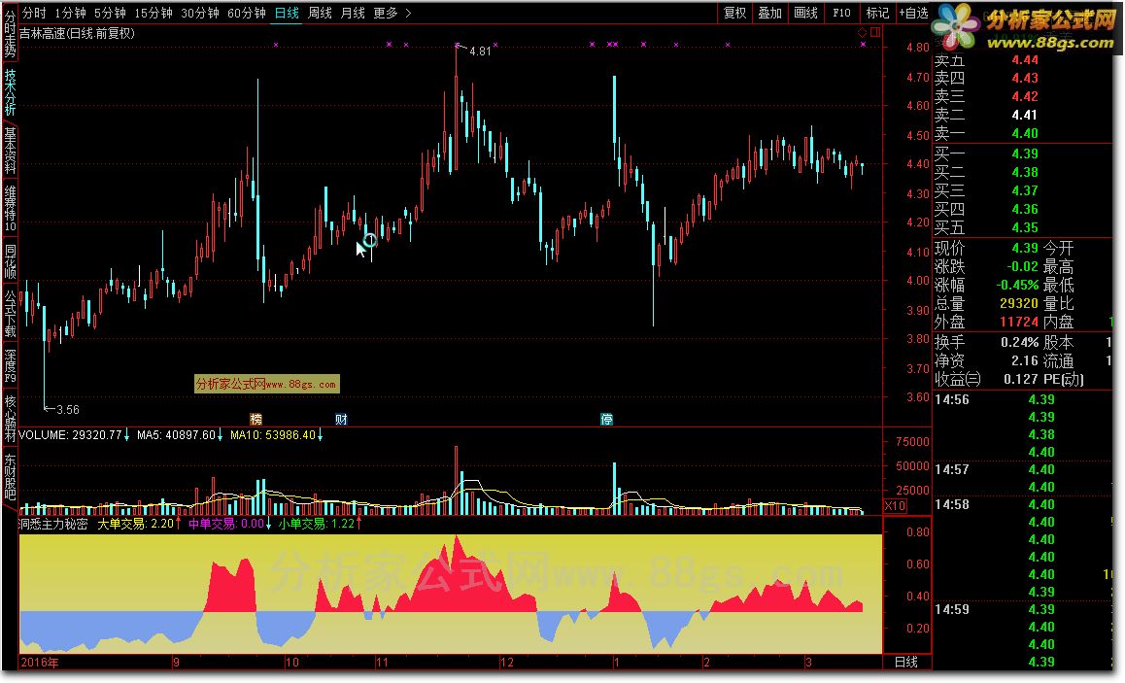Switch to 周线 weekly chart
The image size is (1125, 683).
[320, 13]
